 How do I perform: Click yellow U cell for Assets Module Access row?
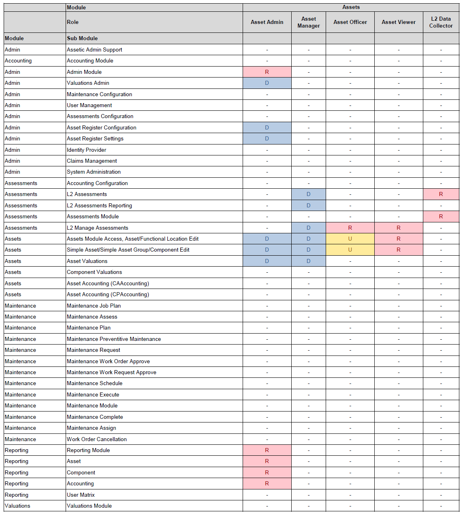point(350,239)
